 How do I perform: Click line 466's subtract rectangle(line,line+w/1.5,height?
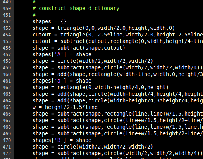[x=118, y=114]
